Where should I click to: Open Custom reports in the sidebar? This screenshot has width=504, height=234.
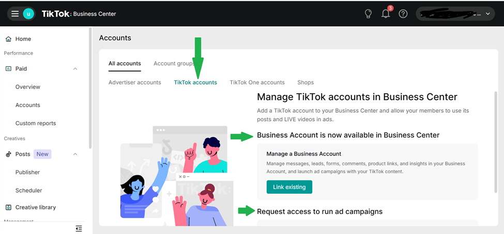tap(36, 123)
